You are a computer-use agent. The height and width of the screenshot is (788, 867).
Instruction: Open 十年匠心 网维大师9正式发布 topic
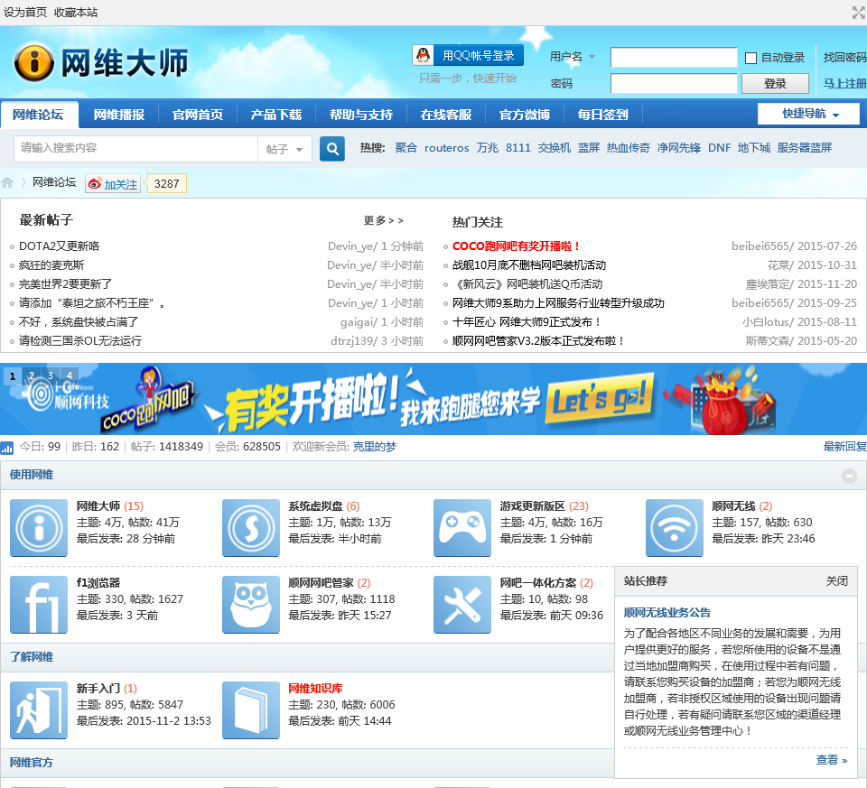click(527, 322)
